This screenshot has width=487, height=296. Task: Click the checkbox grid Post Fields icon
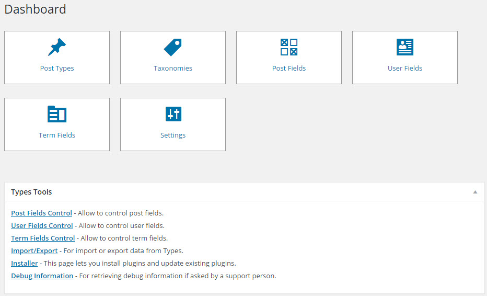pos(289,47)
